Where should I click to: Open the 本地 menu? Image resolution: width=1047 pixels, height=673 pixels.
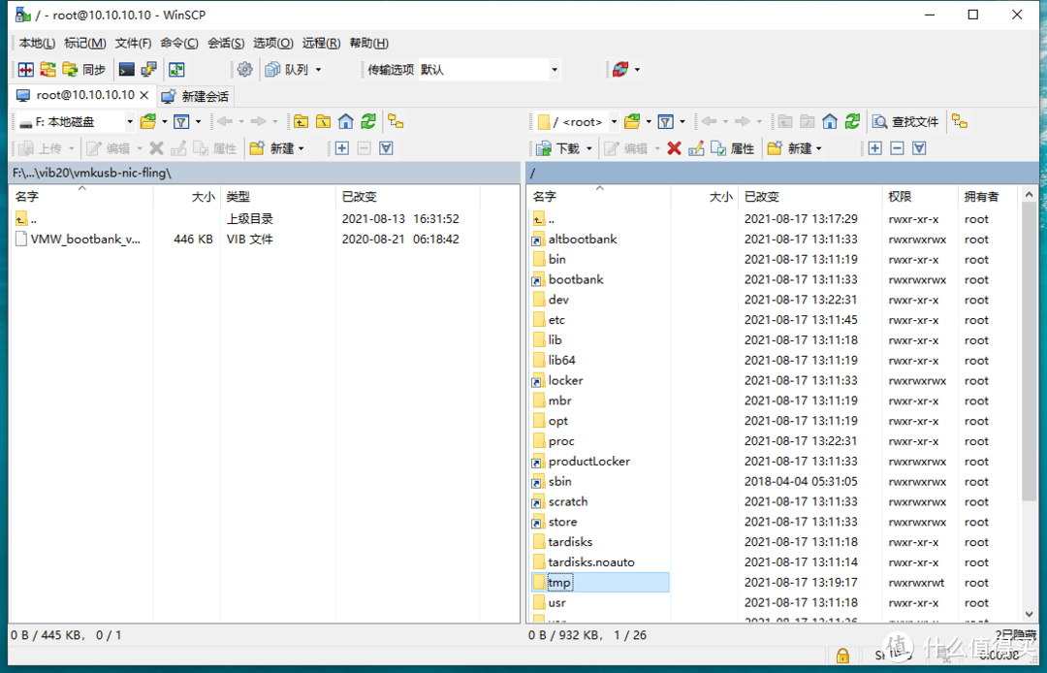point(37,44)
